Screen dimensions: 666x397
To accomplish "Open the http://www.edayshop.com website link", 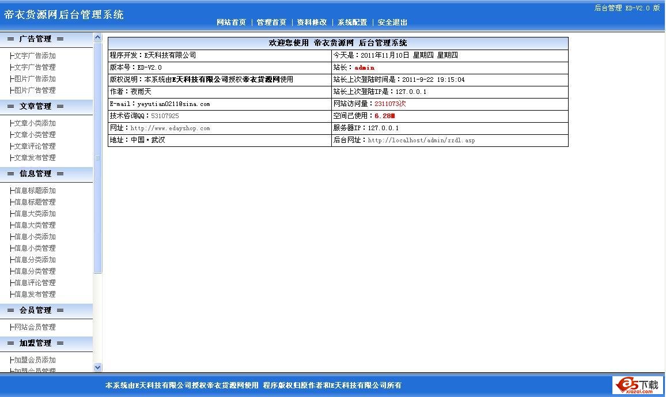I will click(x=170, y=128).
